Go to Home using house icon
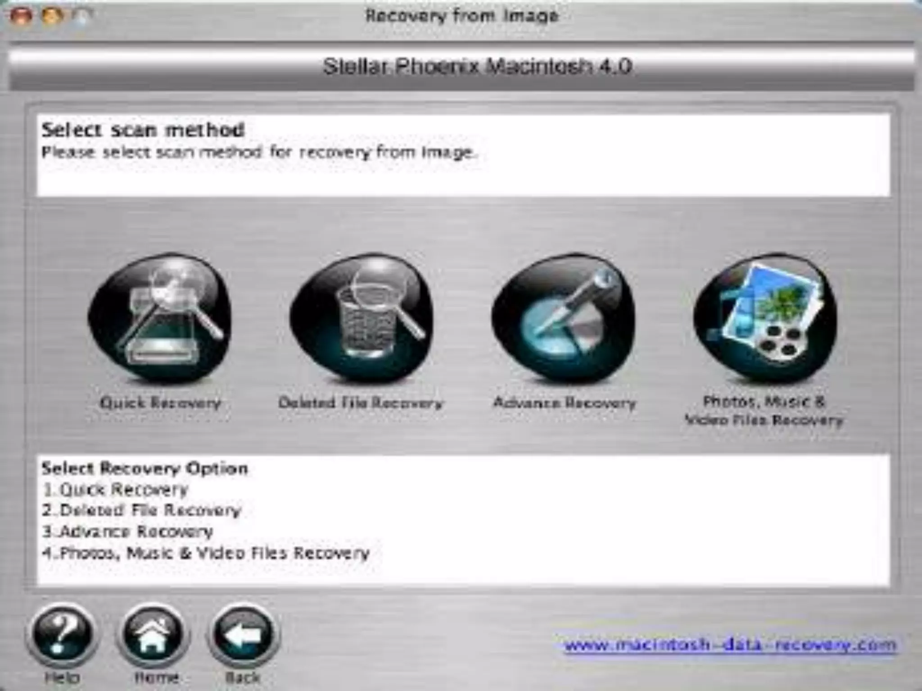This screenshot has width=922, height=691. 153,634
